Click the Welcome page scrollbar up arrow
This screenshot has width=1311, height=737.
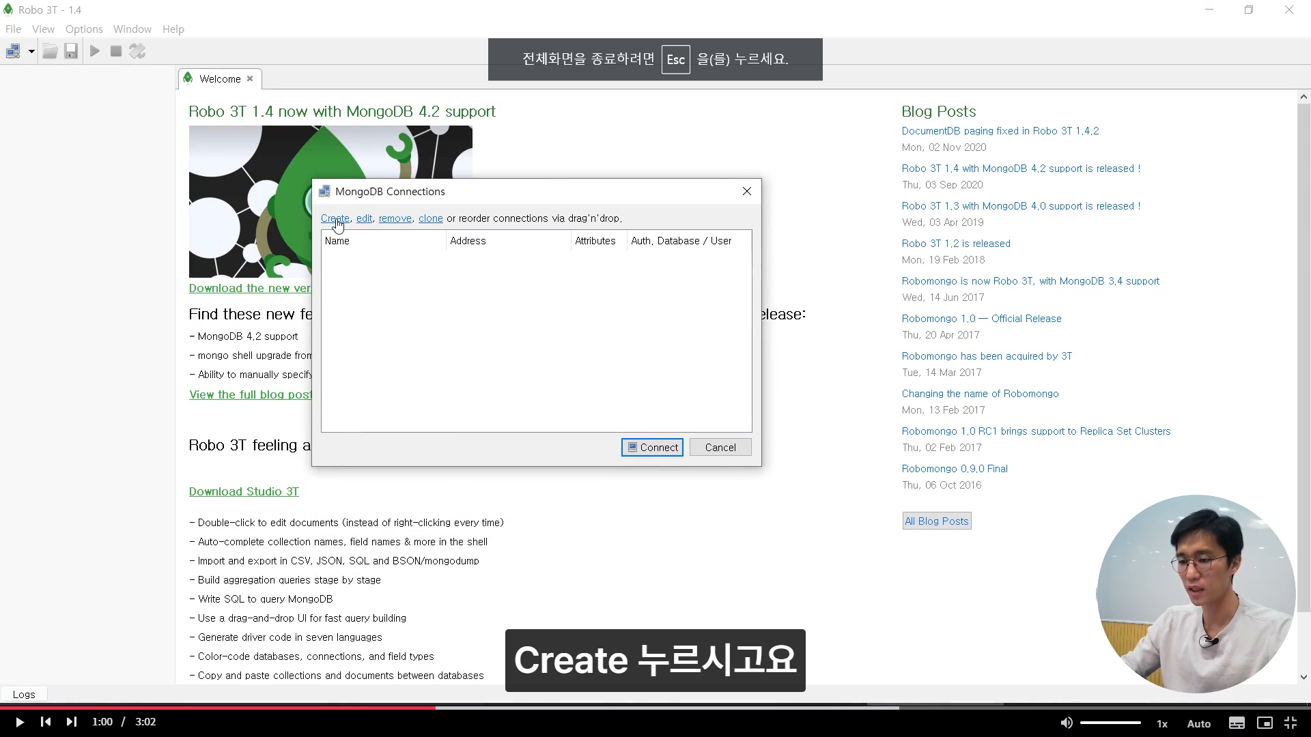click(1303, 97)
